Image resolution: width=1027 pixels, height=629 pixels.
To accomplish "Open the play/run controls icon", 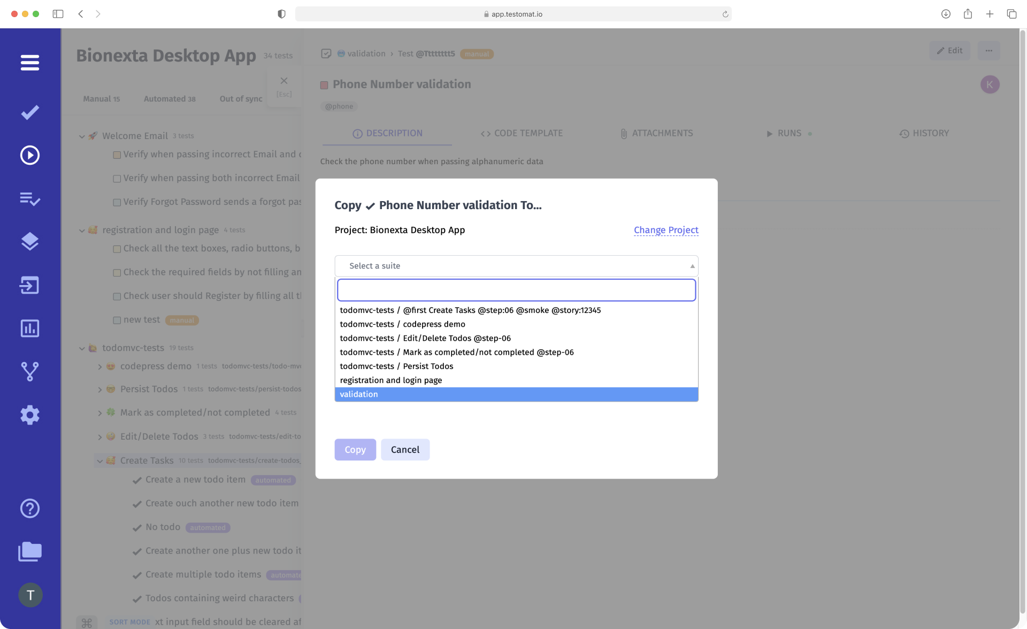I will pyautogui.click(x=29, y=155).
